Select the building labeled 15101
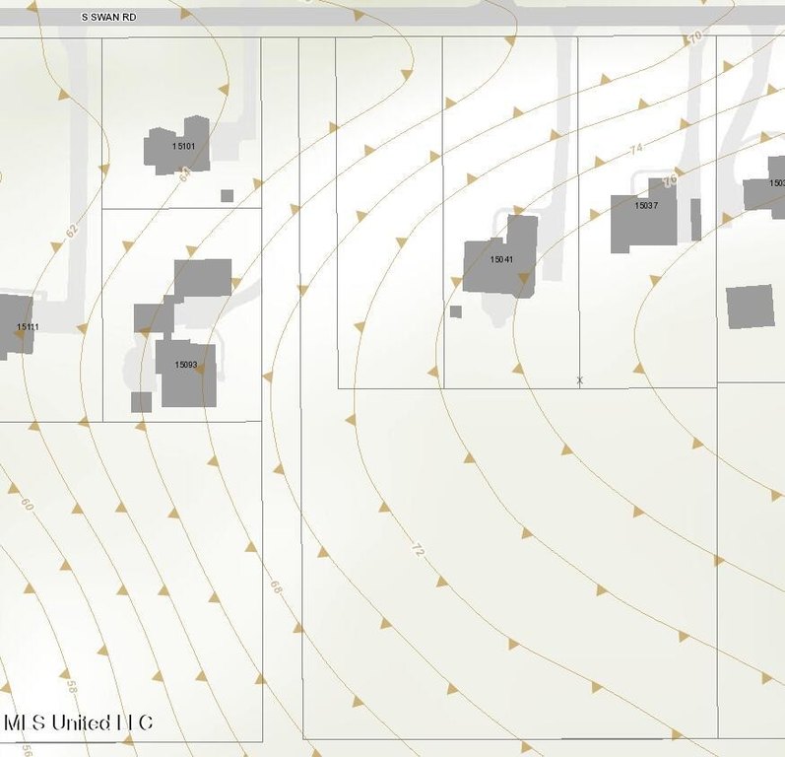The image size is (785, 757). (177, 150)
